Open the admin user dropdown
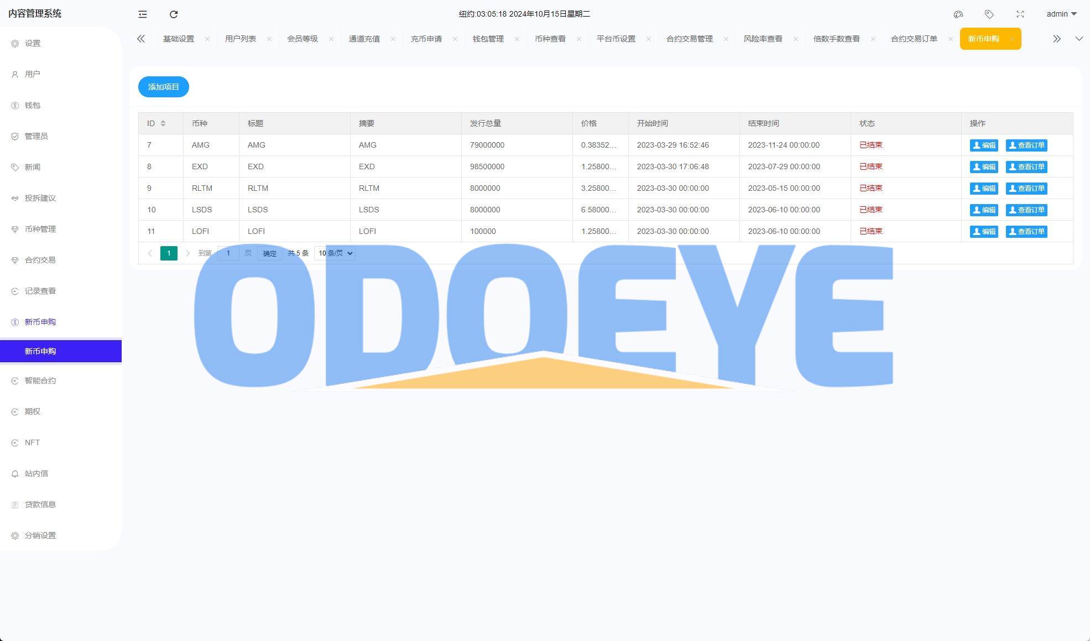Screen dimensions: 1090x641 click(x=1061, y=14)
